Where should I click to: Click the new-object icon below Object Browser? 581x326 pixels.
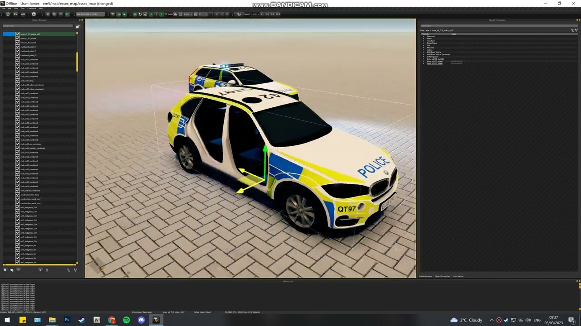[5, 270]
